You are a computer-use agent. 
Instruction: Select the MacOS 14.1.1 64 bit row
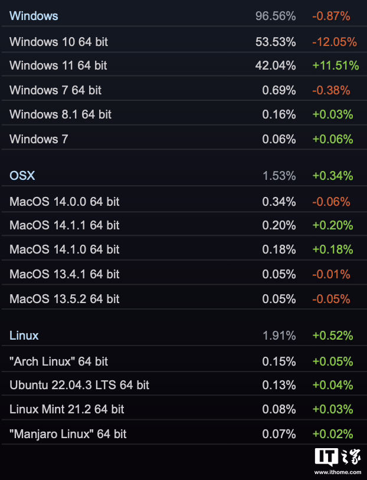pyautogui.click(x=184, y=225)
